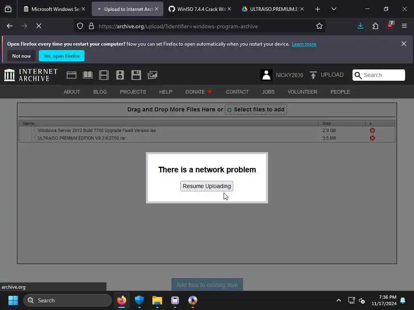This screenshot has height=310, width=414.
Task: Open the Learn more link
Action: coord(304,44)
